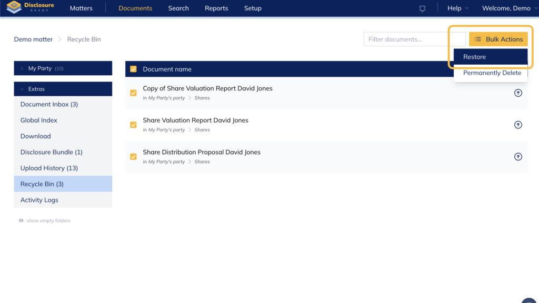This screenshot has height=303, width=539.
Task: Open the notifications bell
Action: click(422, 8)
